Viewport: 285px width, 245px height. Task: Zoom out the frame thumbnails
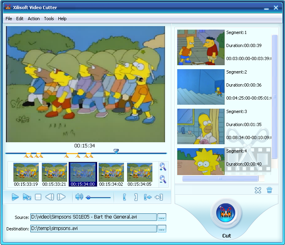163,179
